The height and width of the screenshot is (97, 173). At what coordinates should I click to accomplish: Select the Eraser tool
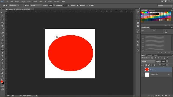[x=2, y=46]
